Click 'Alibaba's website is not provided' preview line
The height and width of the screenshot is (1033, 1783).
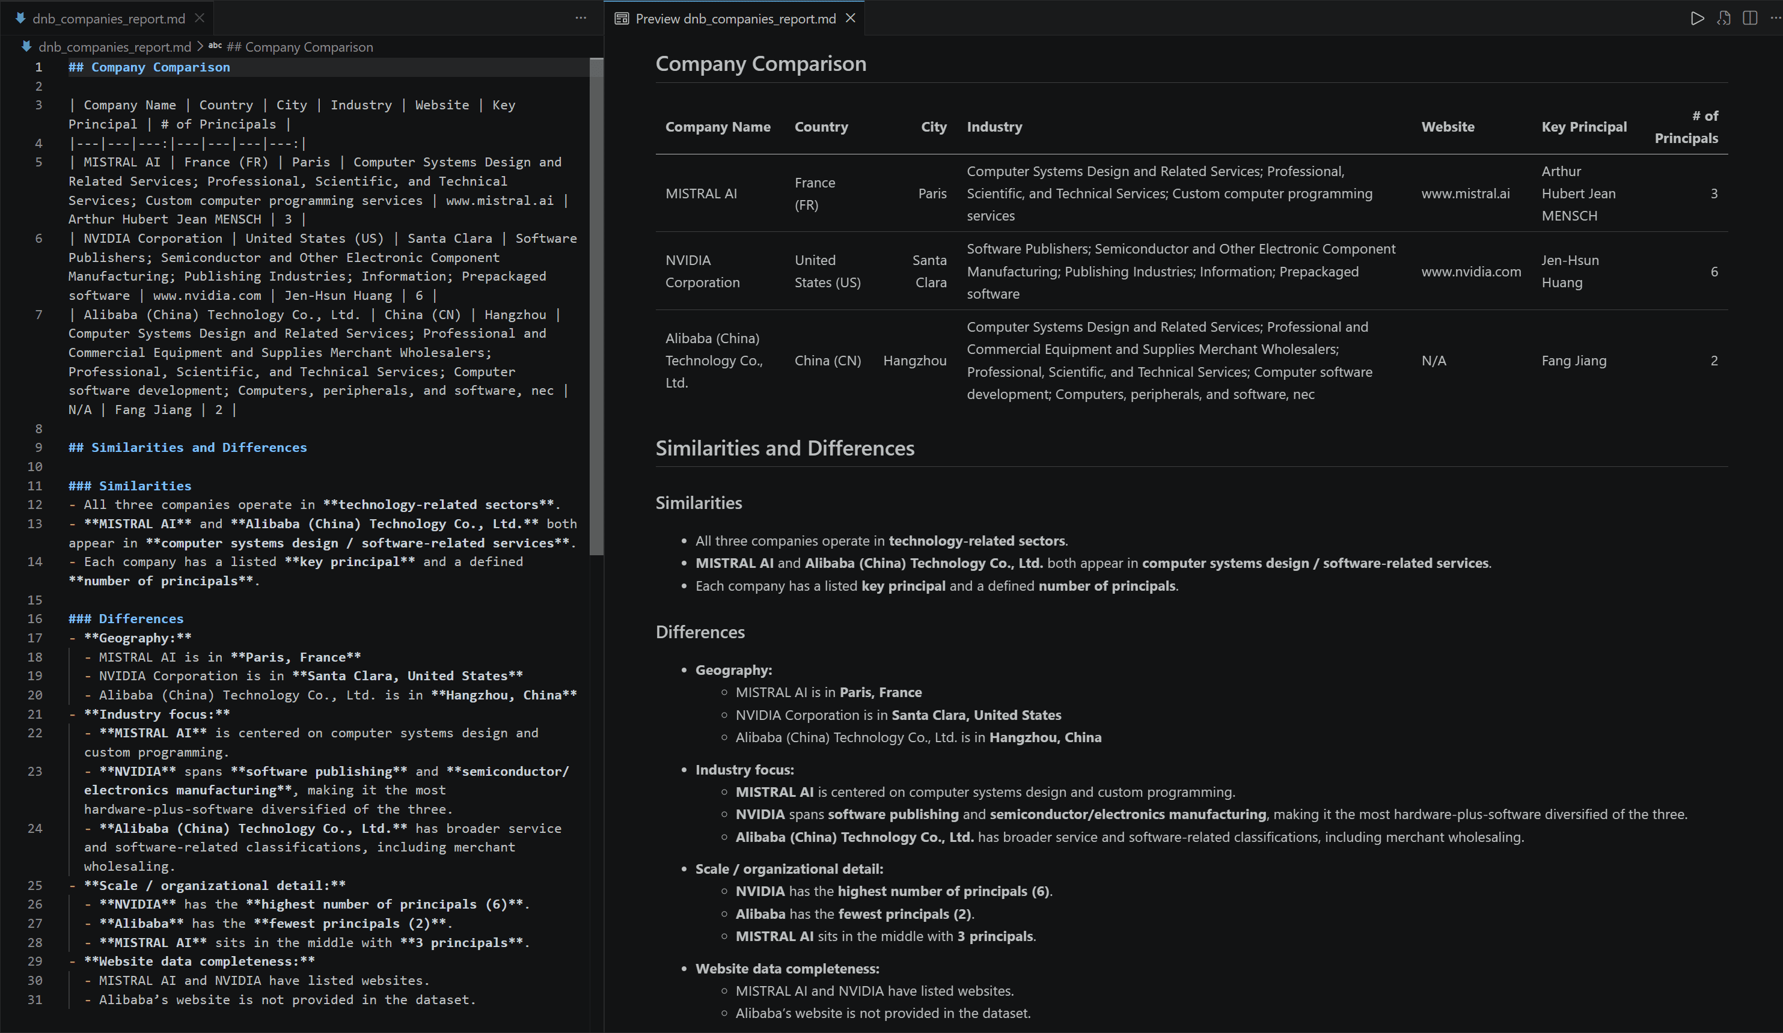click(883, 1013)
